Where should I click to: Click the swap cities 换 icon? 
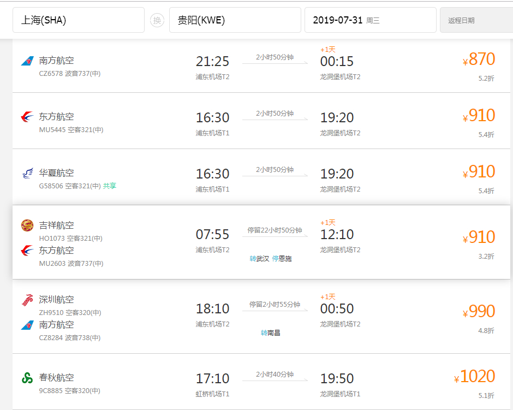(157, 20)
